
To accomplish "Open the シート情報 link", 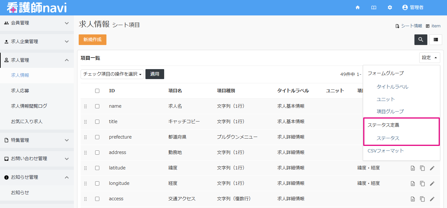I will 409,26.
